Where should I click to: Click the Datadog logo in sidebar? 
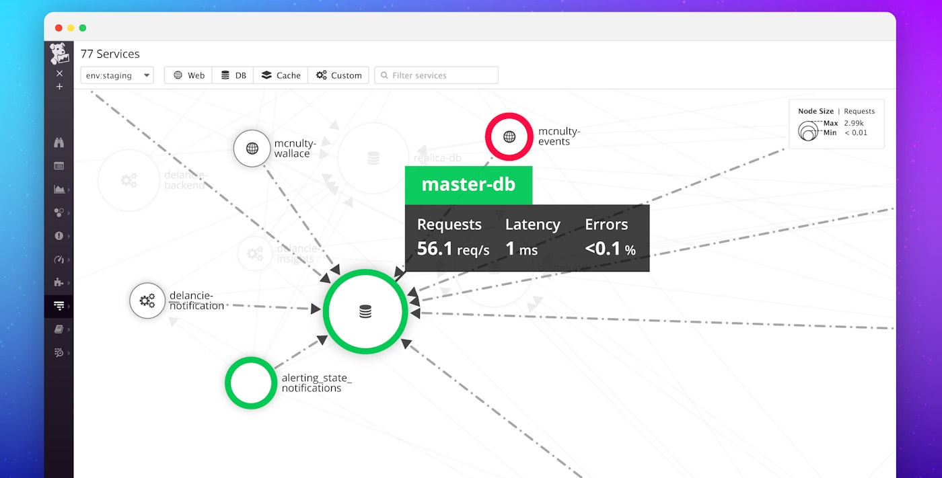coord(59,54)
